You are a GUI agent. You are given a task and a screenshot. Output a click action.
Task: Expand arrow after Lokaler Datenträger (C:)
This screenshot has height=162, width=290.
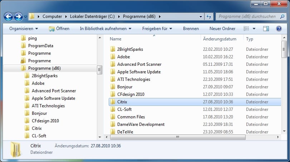[x=119, y=16]
